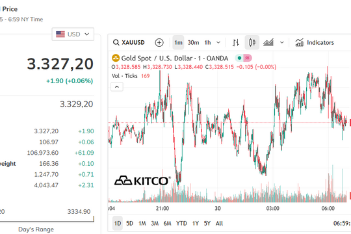The image size is (351, 234).
Task: Switch to candlestick chart style
Action: (x=252, y=42)
